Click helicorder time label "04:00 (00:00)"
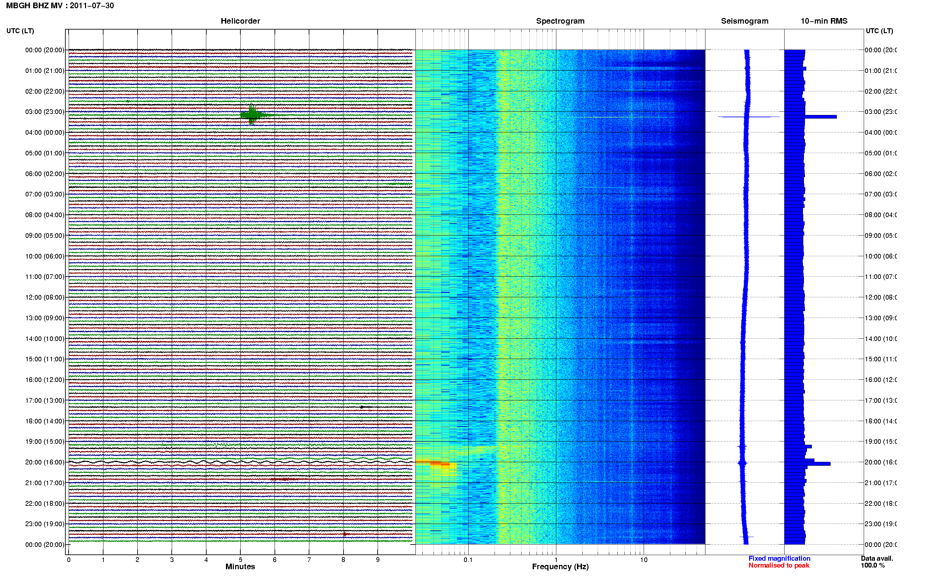The width and height of the screenshot is (934, 584). pos(45,132)
